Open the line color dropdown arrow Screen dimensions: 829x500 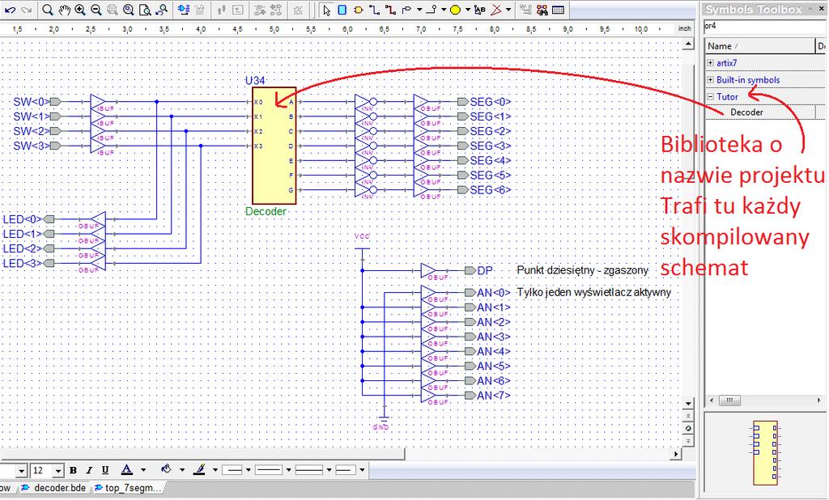coord(215,470)
